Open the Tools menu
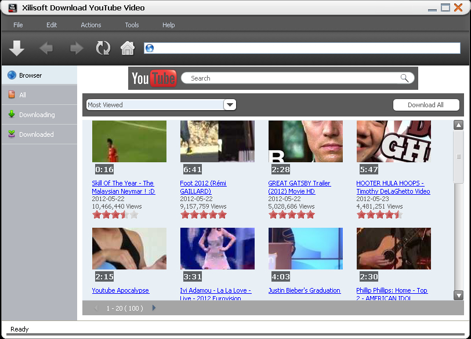Image resolution: width=471 pixels, height=339 pixels. [132, 25]
